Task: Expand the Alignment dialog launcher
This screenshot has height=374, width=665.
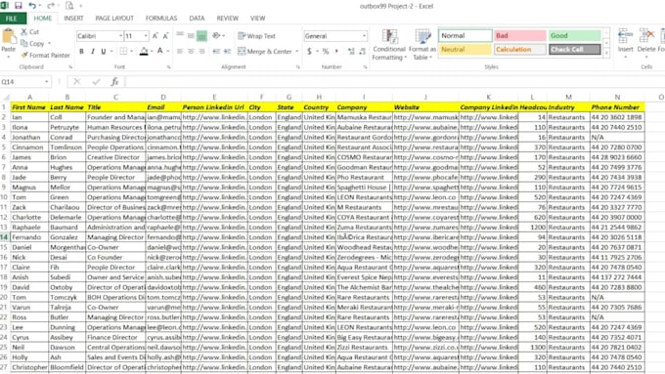Action: click(x=298, y=67)
